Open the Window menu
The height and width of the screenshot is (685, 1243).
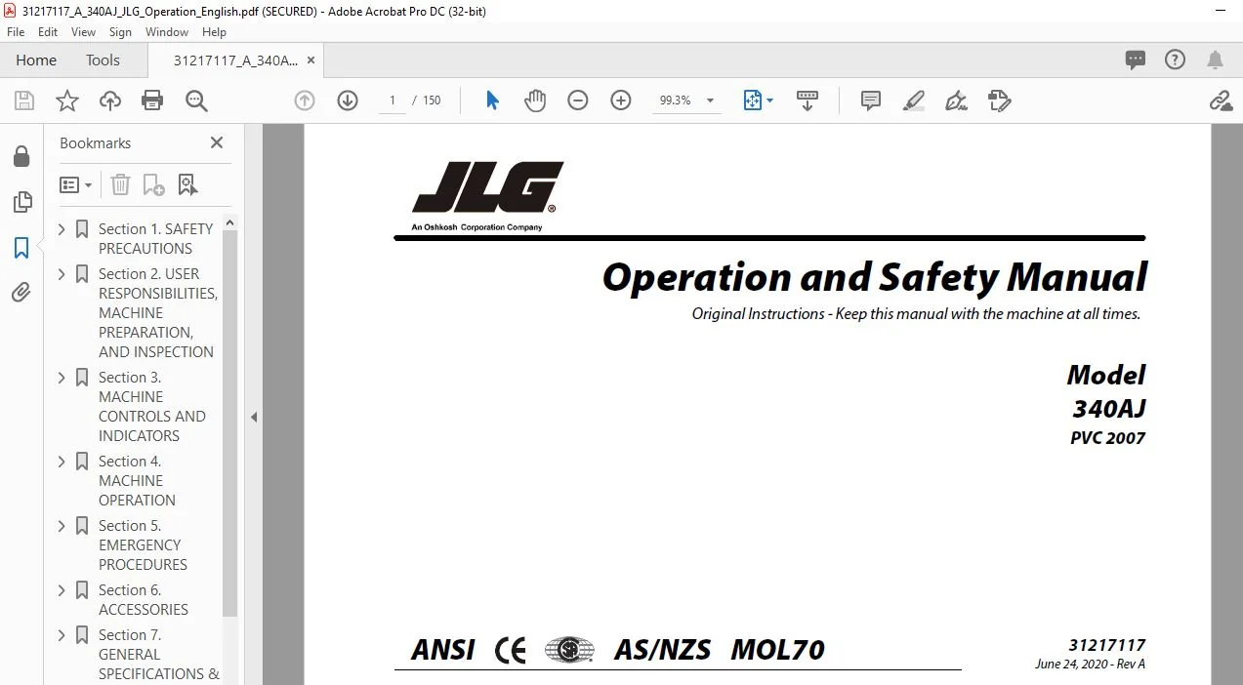167,32
